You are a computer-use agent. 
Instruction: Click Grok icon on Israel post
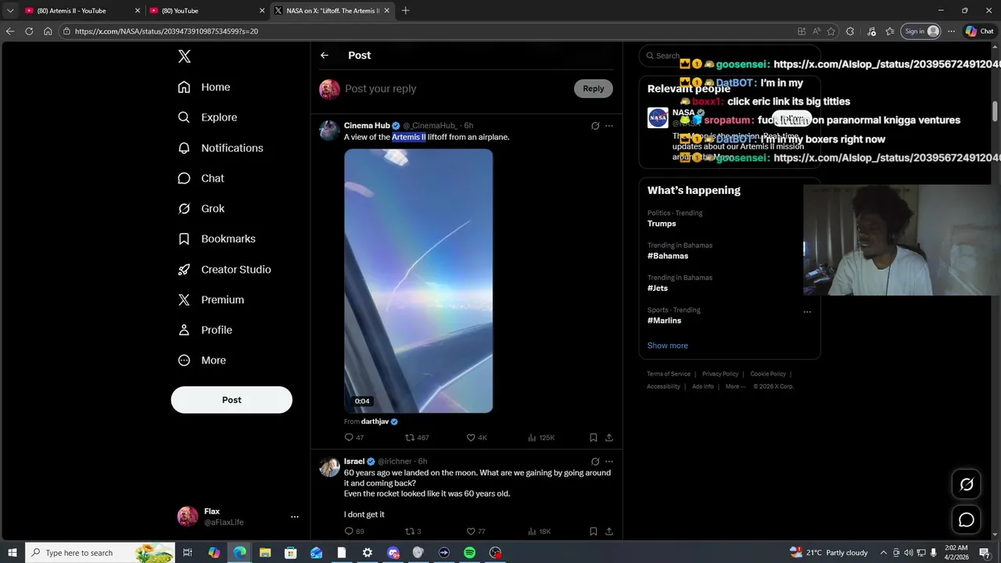tap(595, 461)
